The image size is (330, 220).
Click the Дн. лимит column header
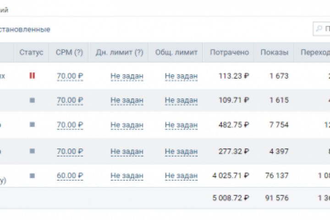click(x=119, y=52)
